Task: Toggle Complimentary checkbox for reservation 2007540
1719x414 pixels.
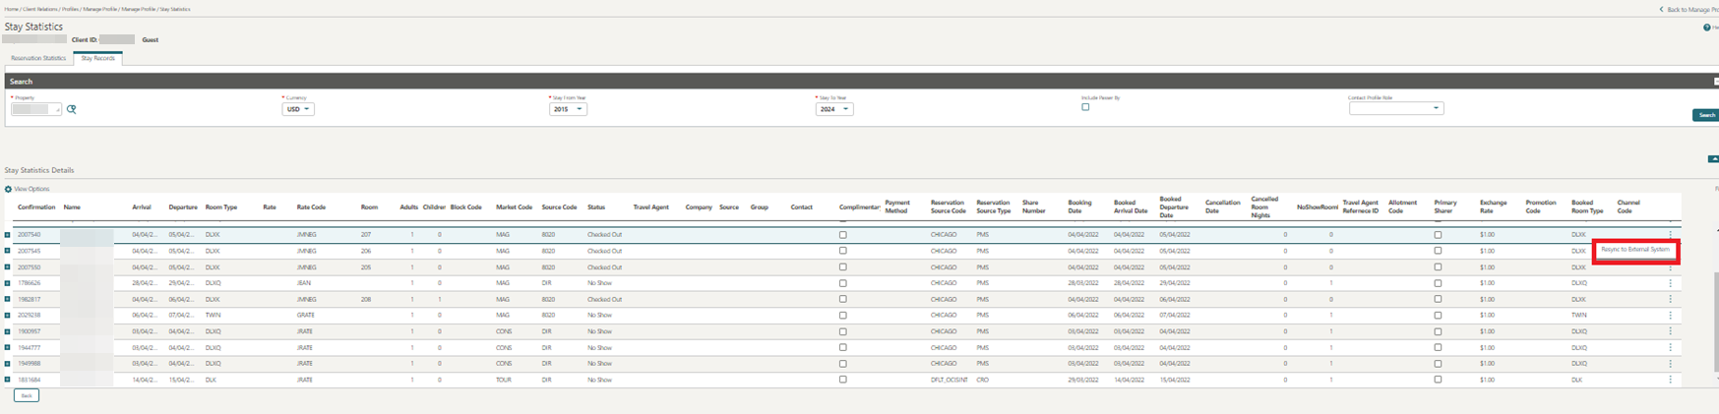Action: pyautogui.click(x=842, y=235)
